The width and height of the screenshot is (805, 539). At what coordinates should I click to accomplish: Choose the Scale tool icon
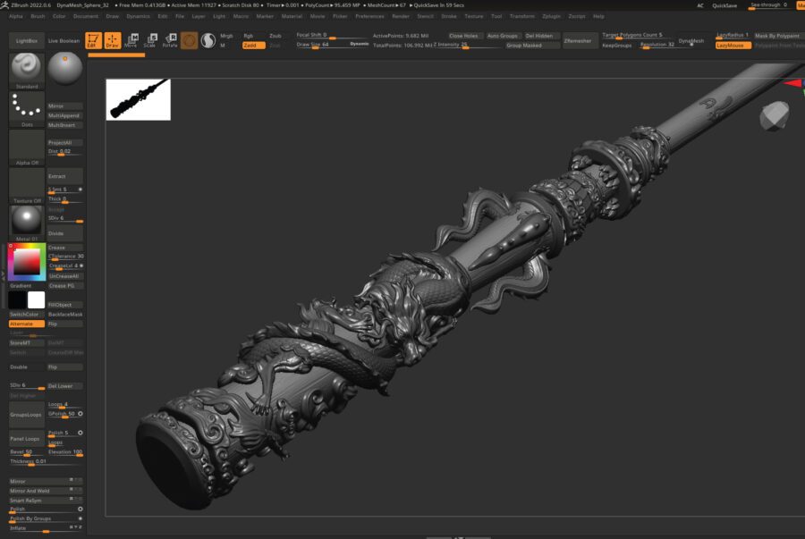coord(150,40)
